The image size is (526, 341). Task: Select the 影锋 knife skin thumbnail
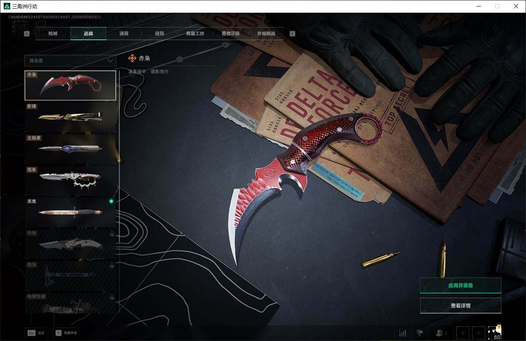(x=70, y=117)
